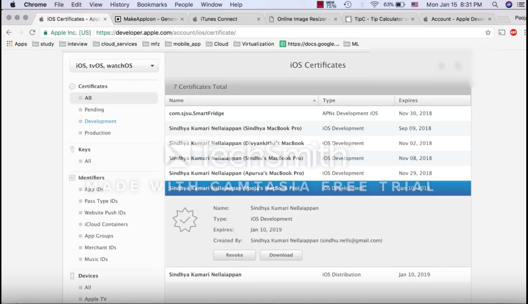Open the Notification Center list icon

click(x=521, y=5)
